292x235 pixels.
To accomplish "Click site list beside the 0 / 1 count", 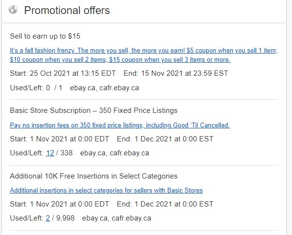I will point(104,88).
